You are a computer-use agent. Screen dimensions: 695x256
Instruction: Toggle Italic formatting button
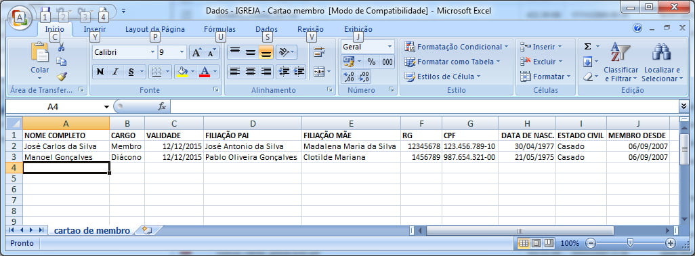click(115, 72)
